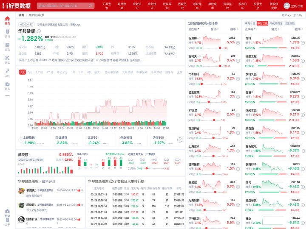Open 金融知识 in top navigation

[x=137, y=6]
